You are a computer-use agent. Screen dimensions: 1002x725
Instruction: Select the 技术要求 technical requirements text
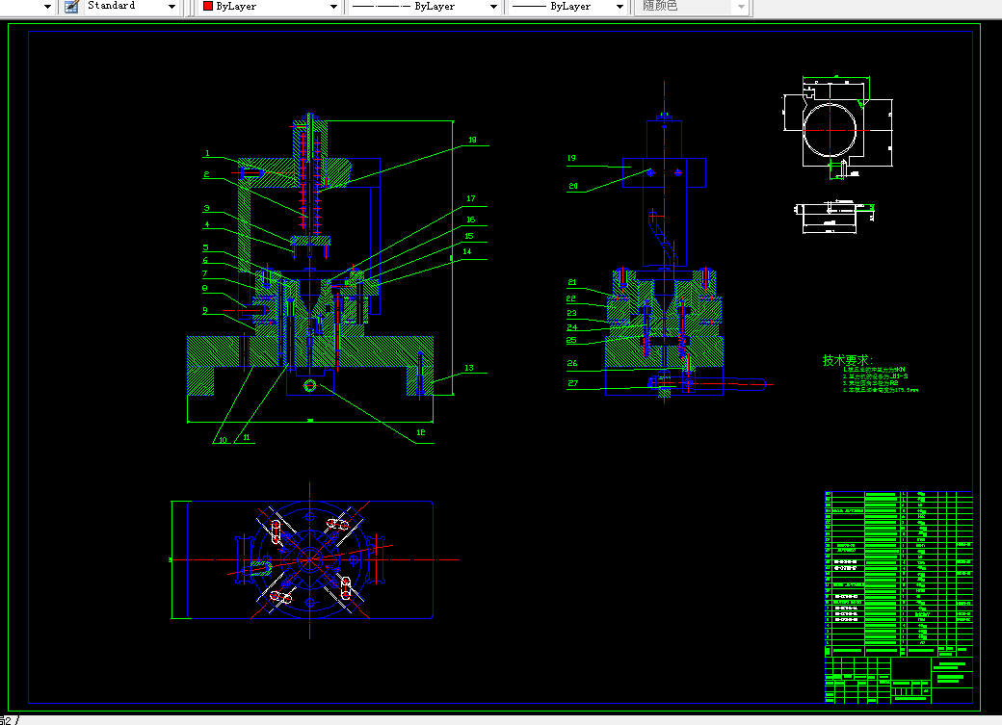coord(846,360)
